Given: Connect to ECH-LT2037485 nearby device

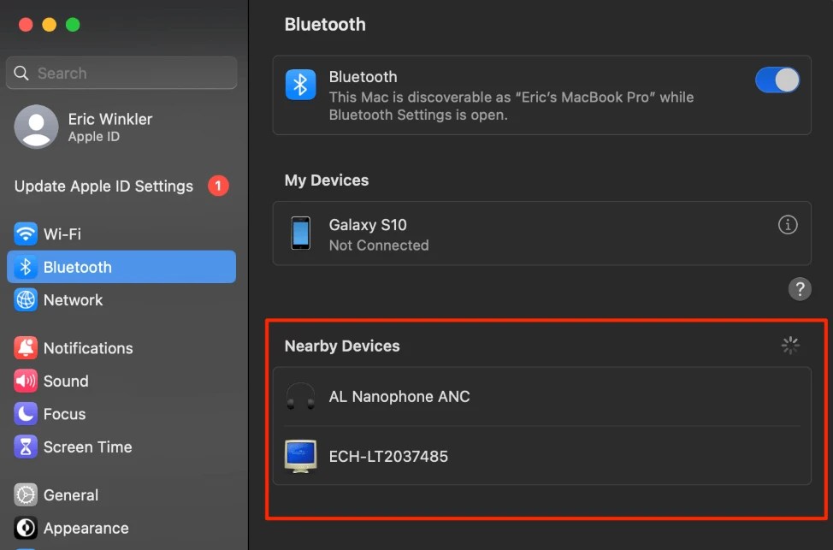Looking at the screenshot, I should pyautogui.click(x=388, y=456).
